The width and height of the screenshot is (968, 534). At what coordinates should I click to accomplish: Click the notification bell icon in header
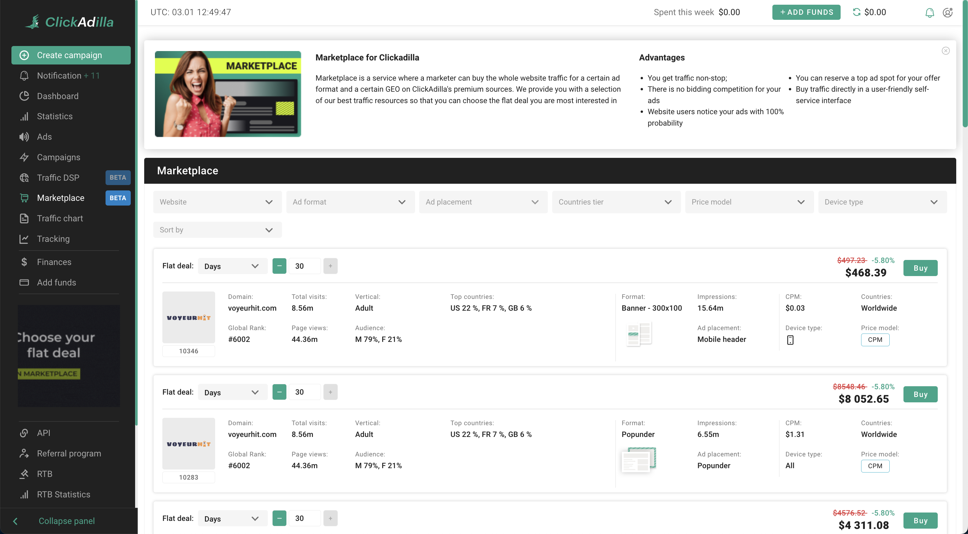point(929,12)
